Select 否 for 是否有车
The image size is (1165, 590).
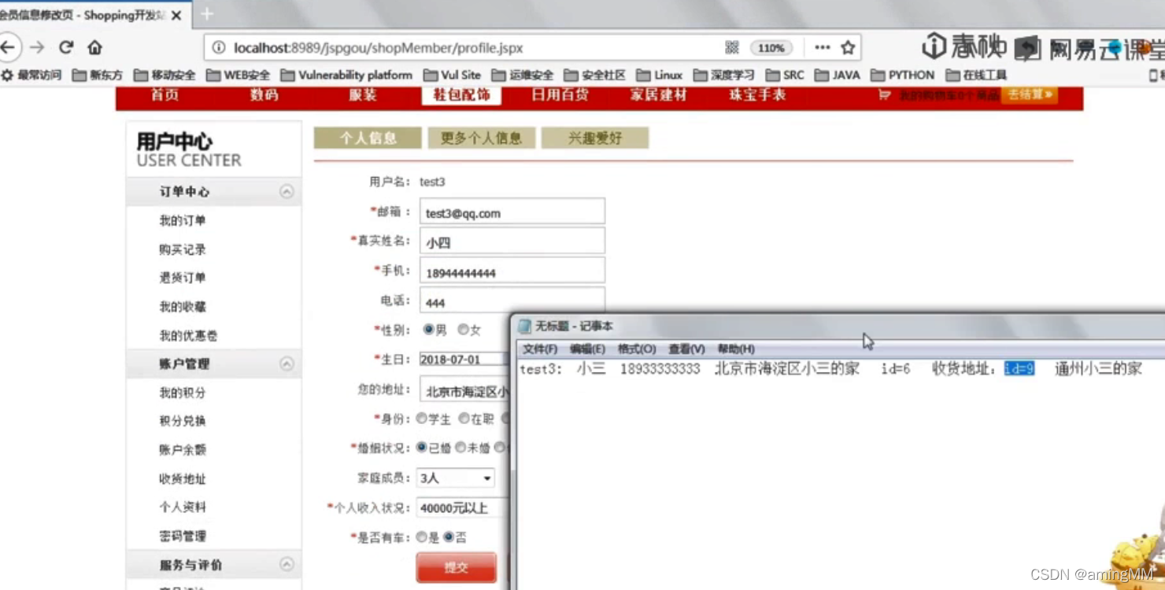point(449,537)
